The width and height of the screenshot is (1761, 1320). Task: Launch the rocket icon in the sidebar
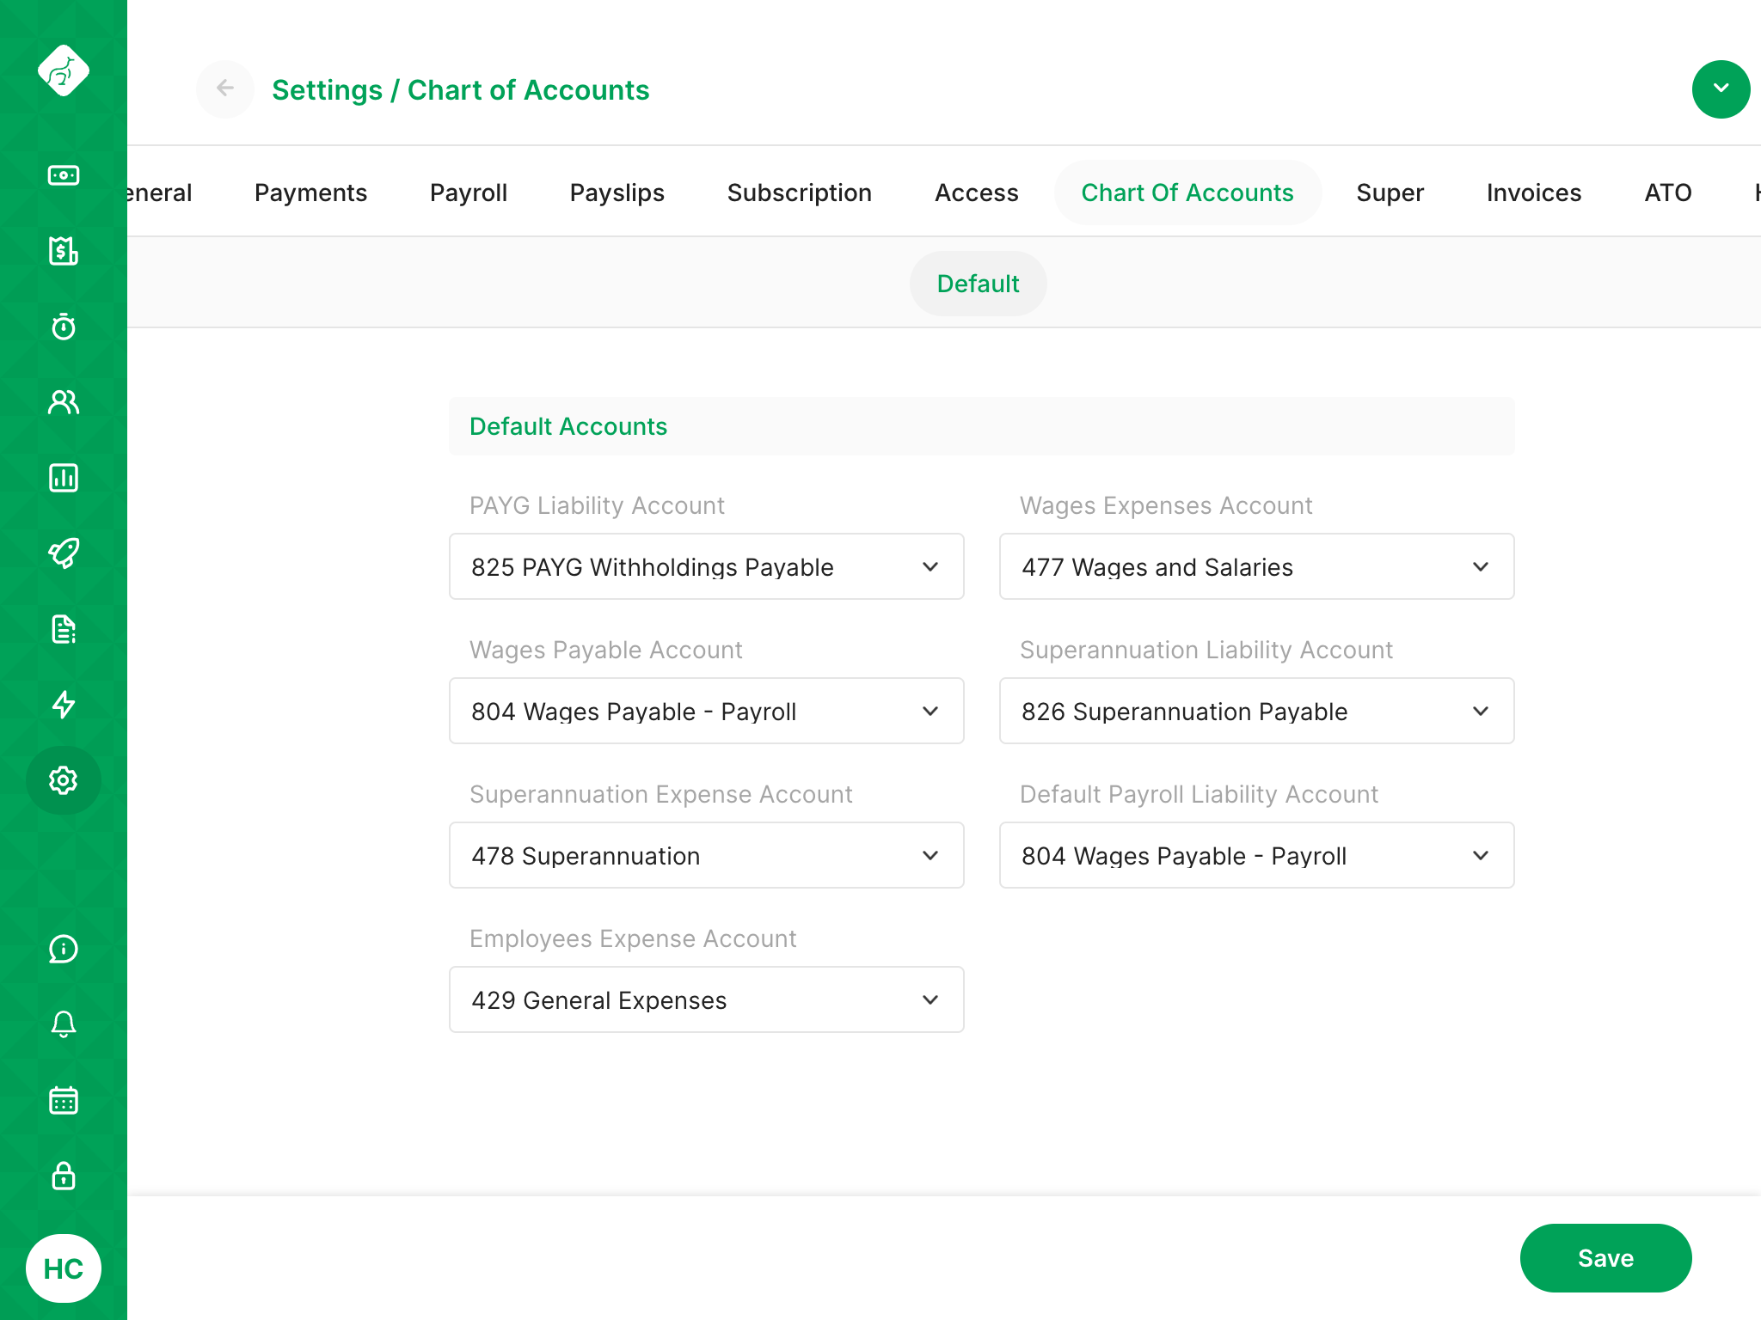pyautogui.click(x=64, y=553)
